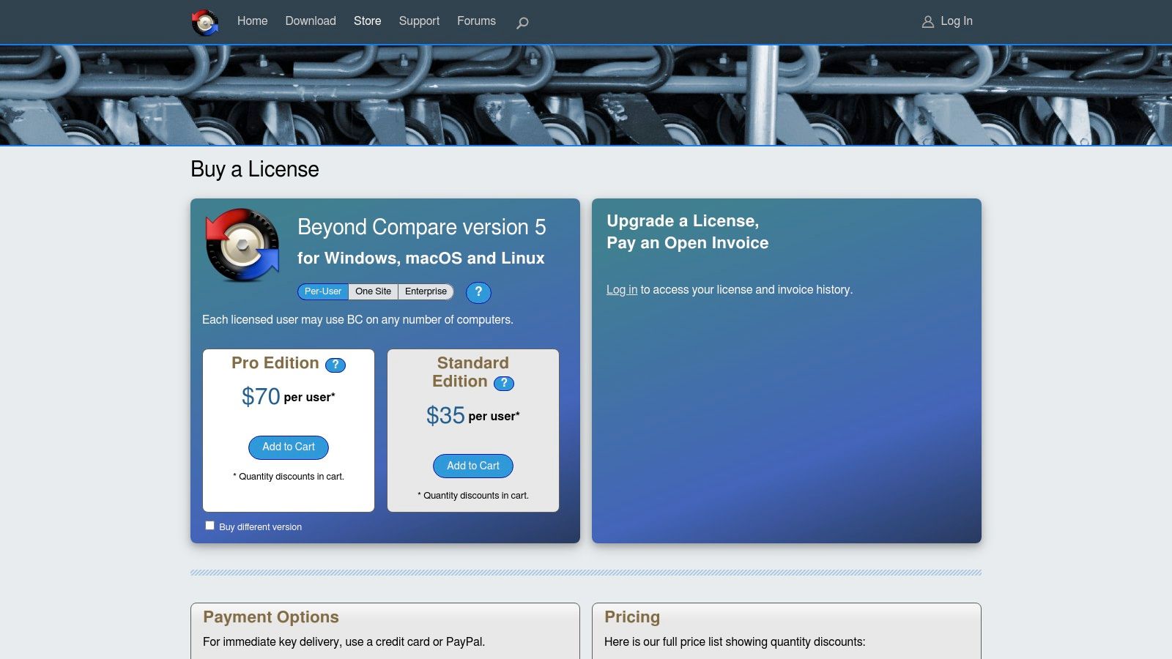Screen dimensions: 1172x659
Task: Open the Pro Edition help icon
Action: pyautogui.click(x=335, y=365)
